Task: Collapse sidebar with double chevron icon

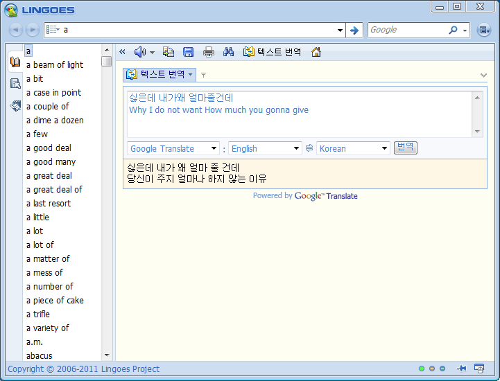Action: 123,52
